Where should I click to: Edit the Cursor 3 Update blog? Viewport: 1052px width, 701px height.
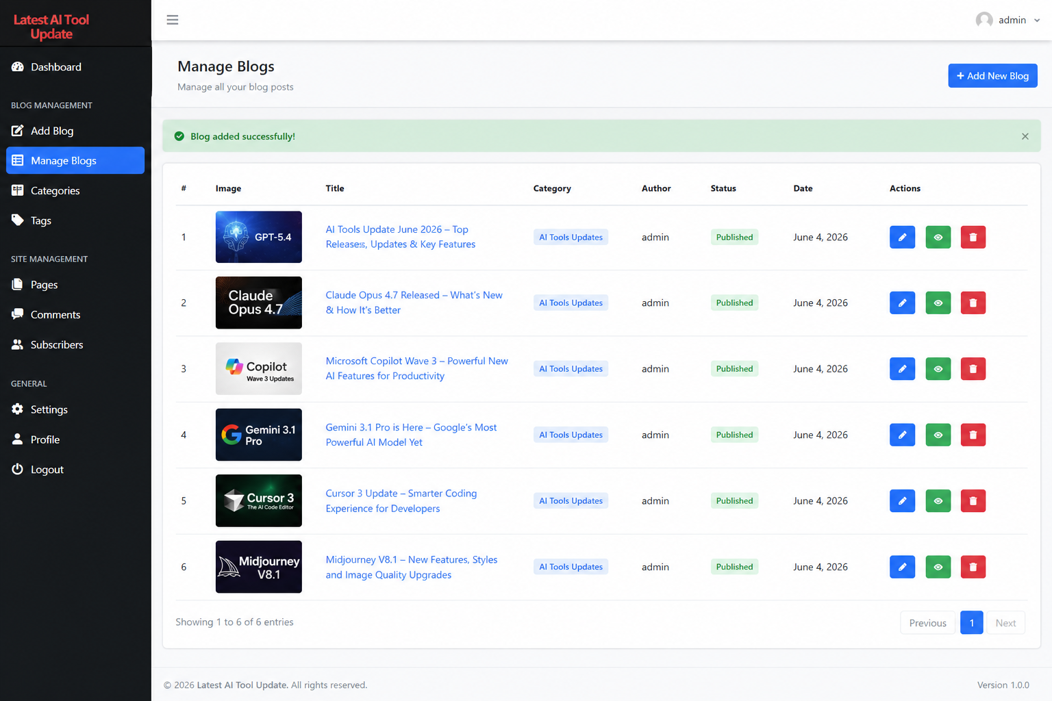tap(902, 501)
